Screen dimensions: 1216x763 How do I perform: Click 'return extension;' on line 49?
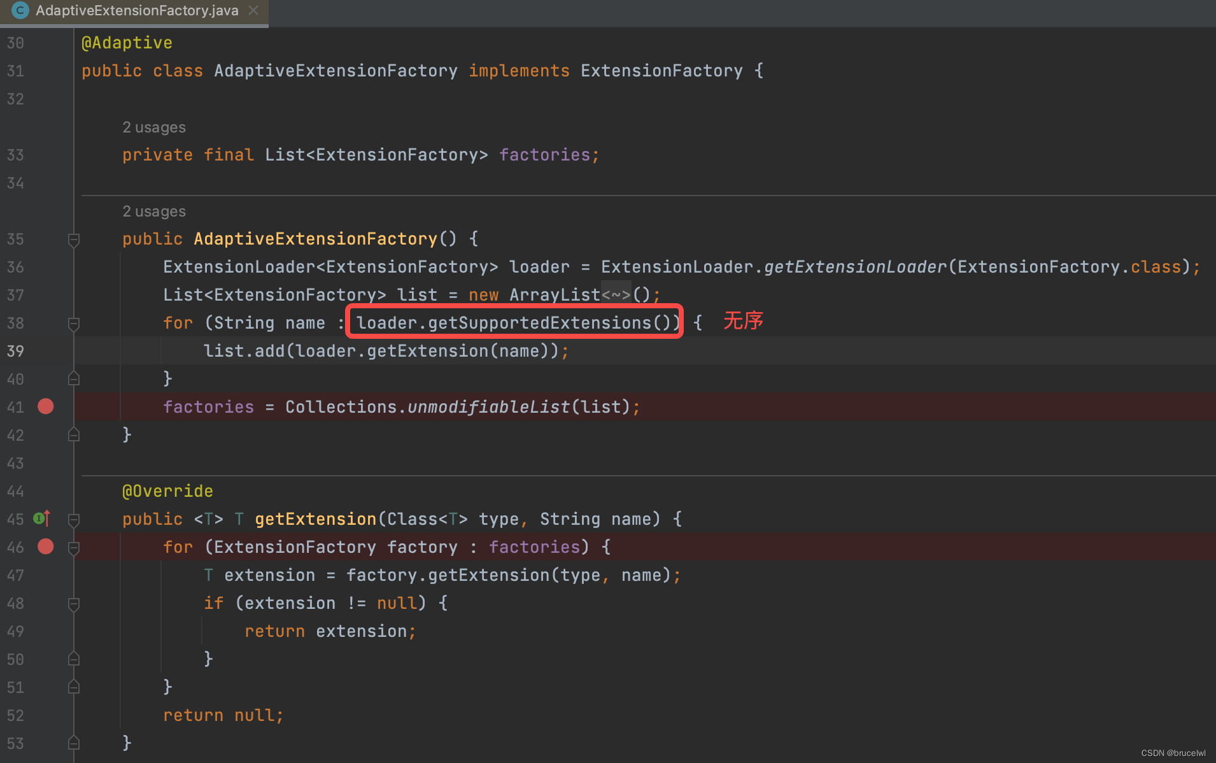point(330,631)
